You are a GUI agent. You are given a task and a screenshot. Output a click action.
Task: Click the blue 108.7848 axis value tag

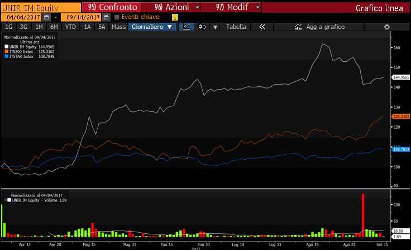(x=401, y=149)
